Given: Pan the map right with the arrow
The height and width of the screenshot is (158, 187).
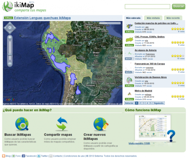Looking at the screenshot, I should point(14,28).
